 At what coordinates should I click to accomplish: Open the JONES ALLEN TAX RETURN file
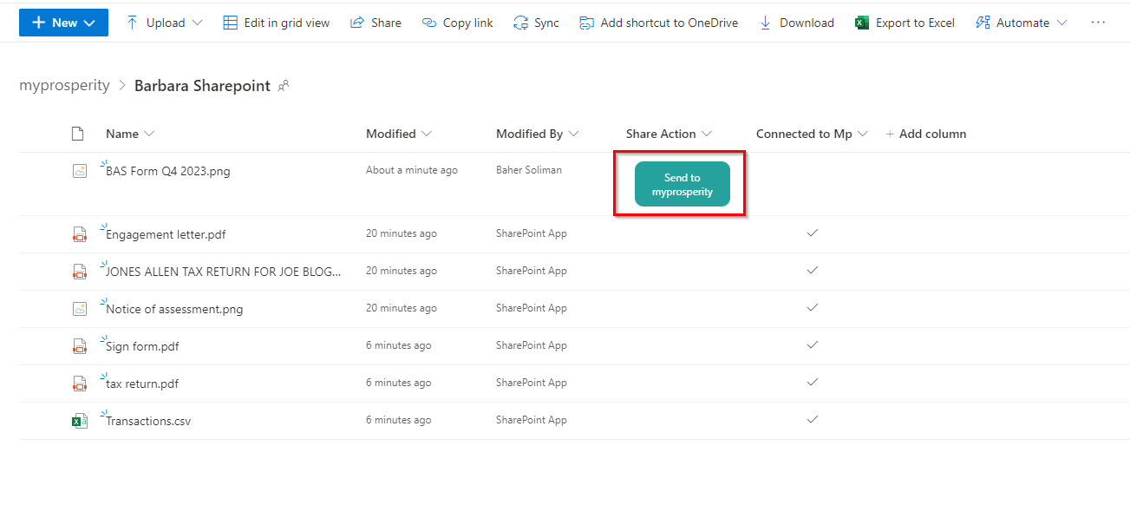coord(224,272)
